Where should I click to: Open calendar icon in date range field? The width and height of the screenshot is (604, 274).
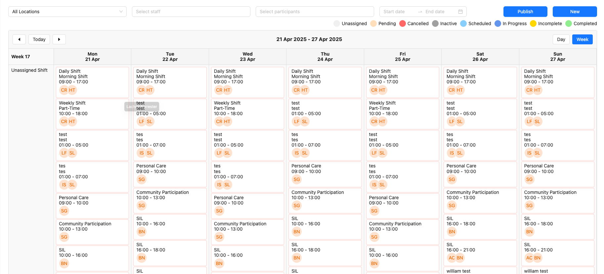tap(460, 12)
